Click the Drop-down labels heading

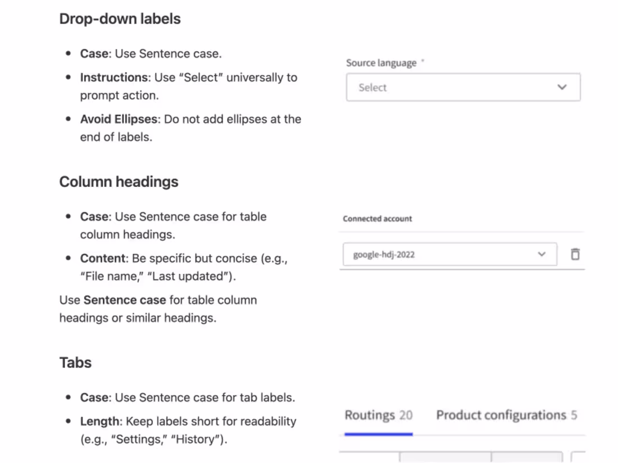pyautogui.click(x=120, y=19)
